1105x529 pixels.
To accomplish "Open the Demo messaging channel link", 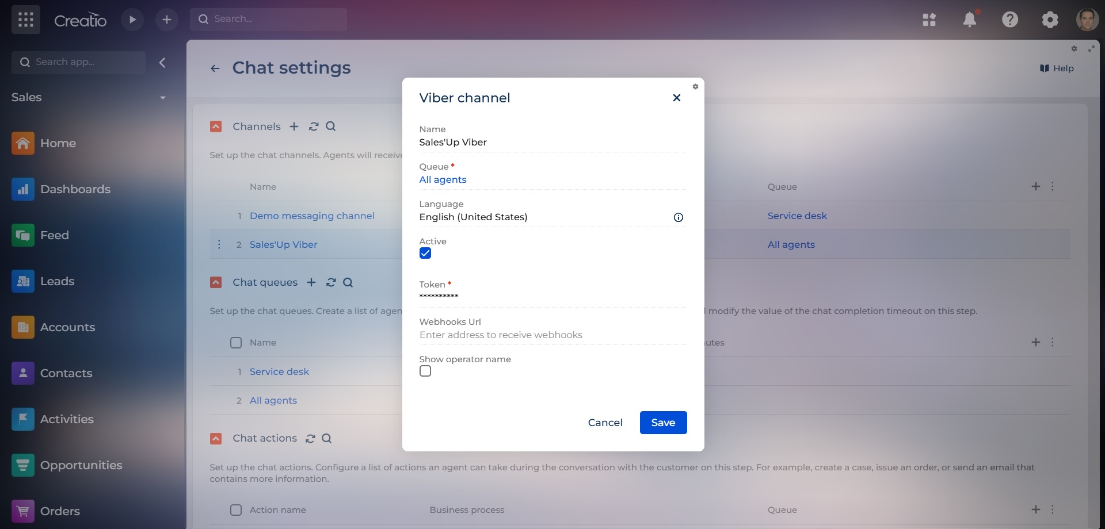I will [312, 216].
